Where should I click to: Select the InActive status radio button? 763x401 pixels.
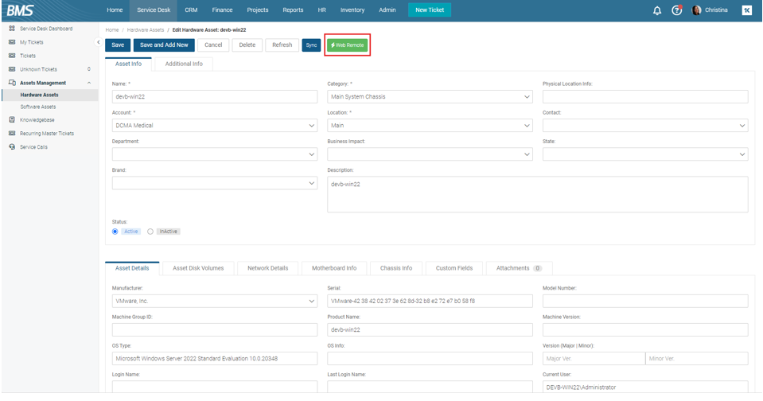150,232
